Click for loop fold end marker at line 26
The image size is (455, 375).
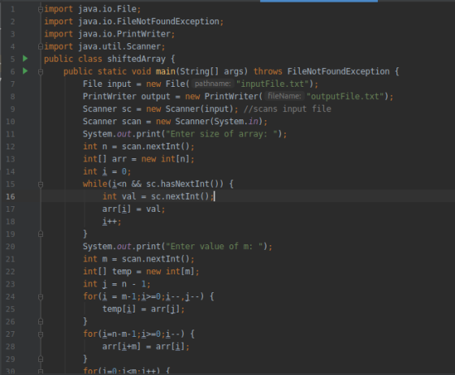tap(41, 321)
